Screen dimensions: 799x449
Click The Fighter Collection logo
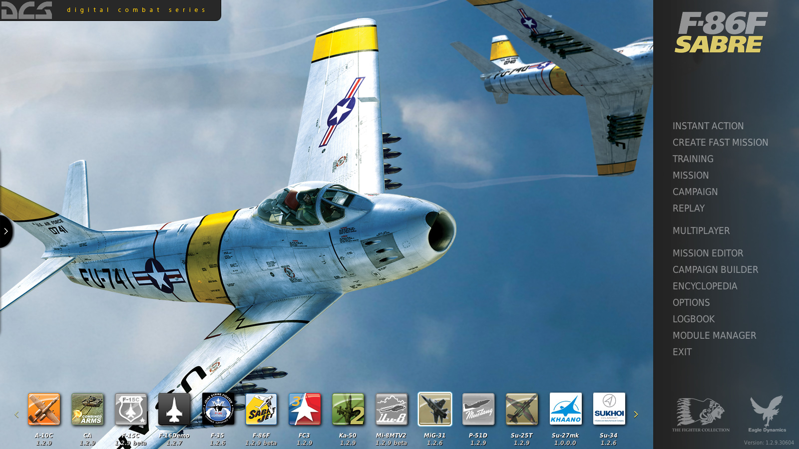pos(701,415)
